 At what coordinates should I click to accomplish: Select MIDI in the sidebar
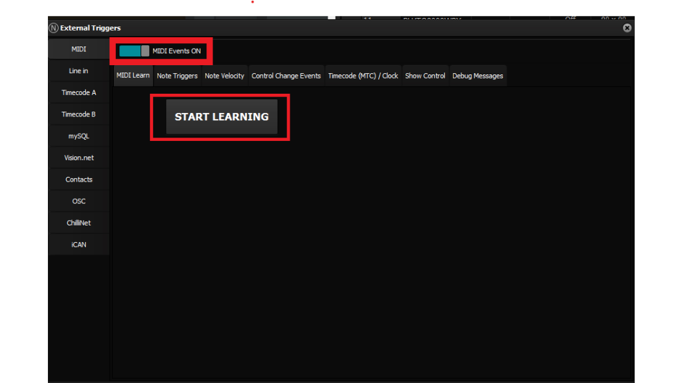pyautogui.click(x=79, y=49)
